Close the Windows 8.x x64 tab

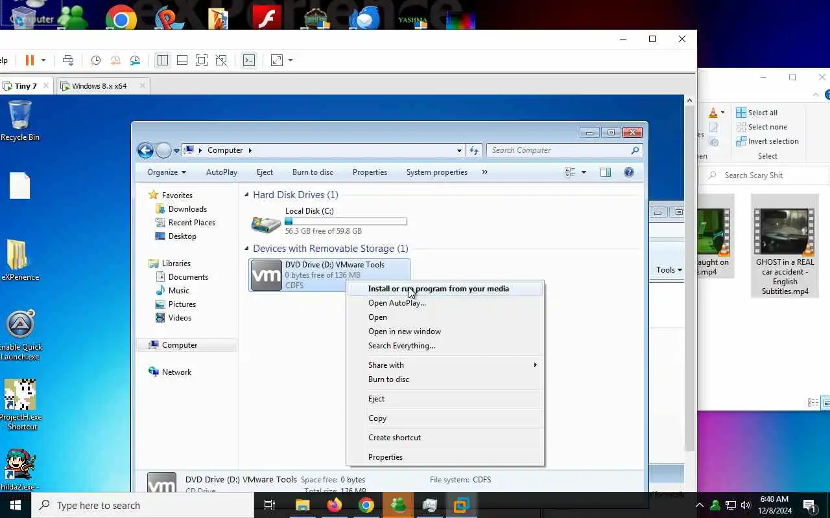click(141, 85)
